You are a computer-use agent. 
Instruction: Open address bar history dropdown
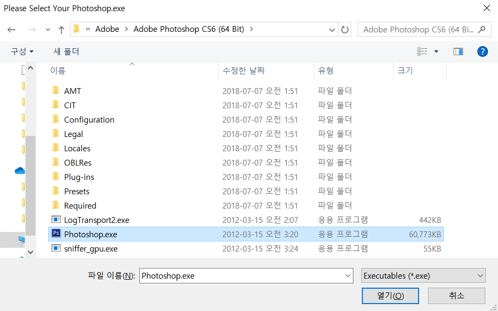(332, 30)
